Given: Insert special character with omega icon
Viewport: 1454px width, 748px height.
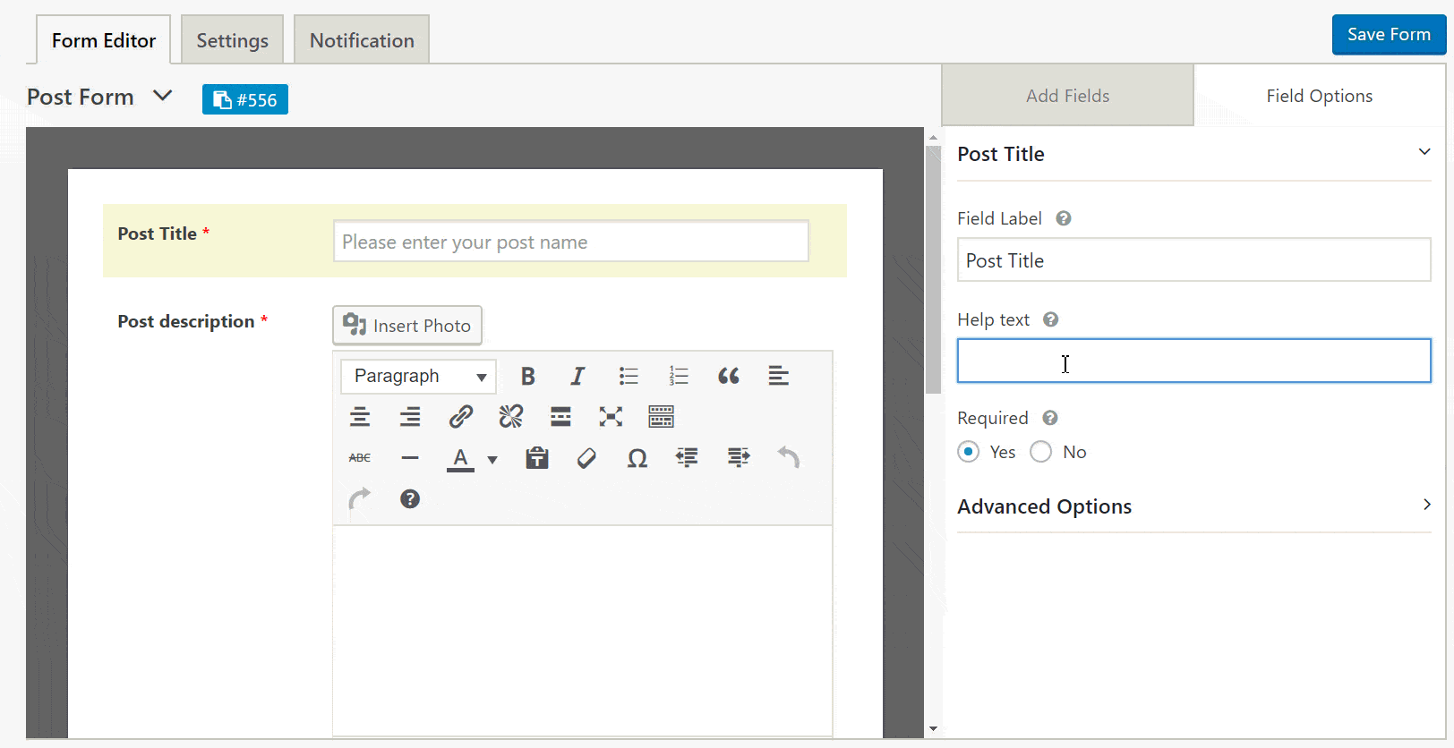Looking at the screenshot, I should pos(637,459).
